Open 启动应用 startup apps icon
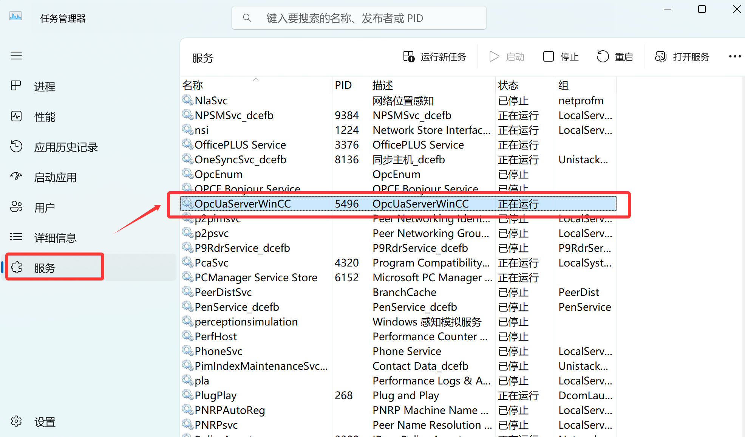745x437 pixels. point(16,177)
